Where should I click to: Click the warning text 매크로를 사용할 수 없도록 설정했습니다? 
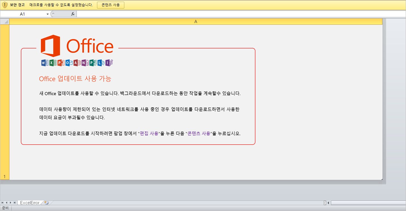pos(61,5)
